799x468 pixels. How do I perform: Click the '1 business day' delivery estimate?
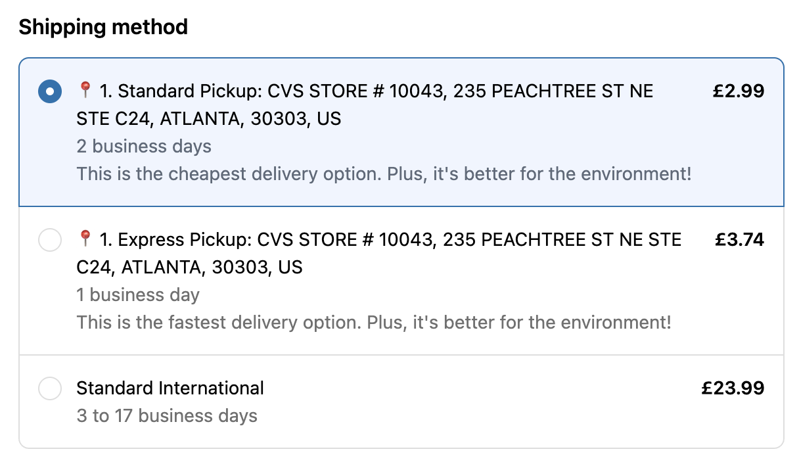pos(138,294)
